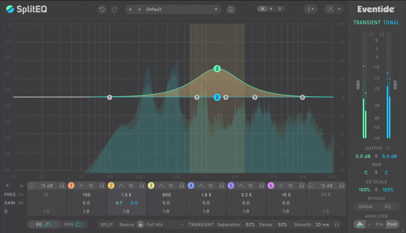This screenshot has height=233, width=406.
Task: Switch to the PAN view tab
Action: (x=73, y=224)
